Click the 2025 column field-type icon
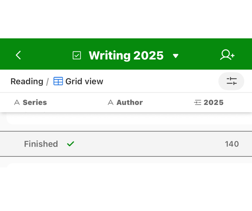 tap(198, 103)
